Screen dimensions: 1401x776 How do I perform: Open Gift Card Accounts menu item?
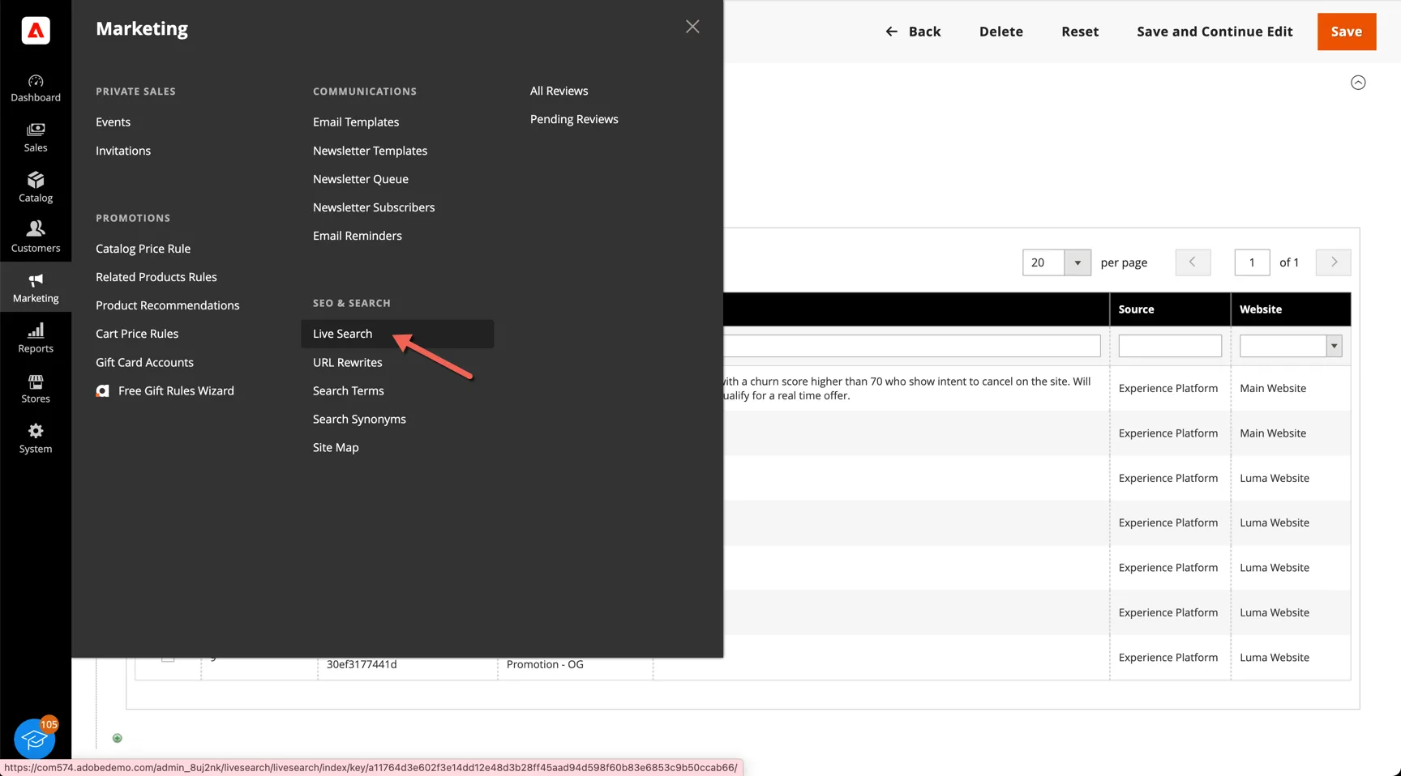tap(144, 362)
